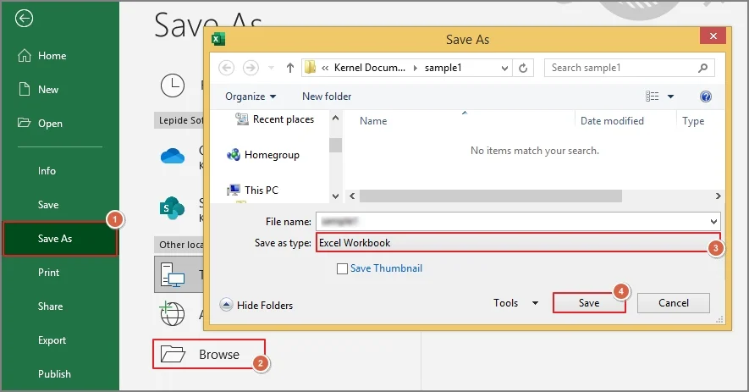Expand the File name dropdown arrow
Viewport: 749px width, 392px height.
point(713,222)
